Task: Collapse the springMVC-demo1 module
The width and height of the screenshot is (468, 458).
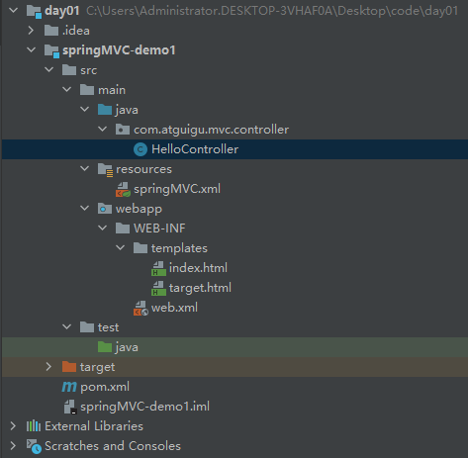Action: click(x=31, y=50)
